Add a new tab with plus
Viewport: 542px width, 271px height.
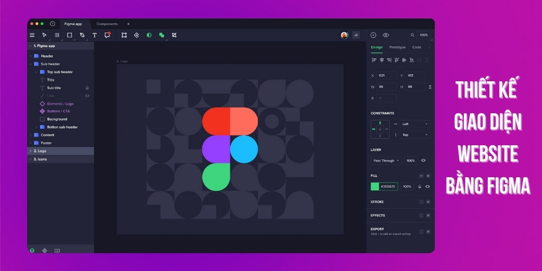click(x=128, y=24)
